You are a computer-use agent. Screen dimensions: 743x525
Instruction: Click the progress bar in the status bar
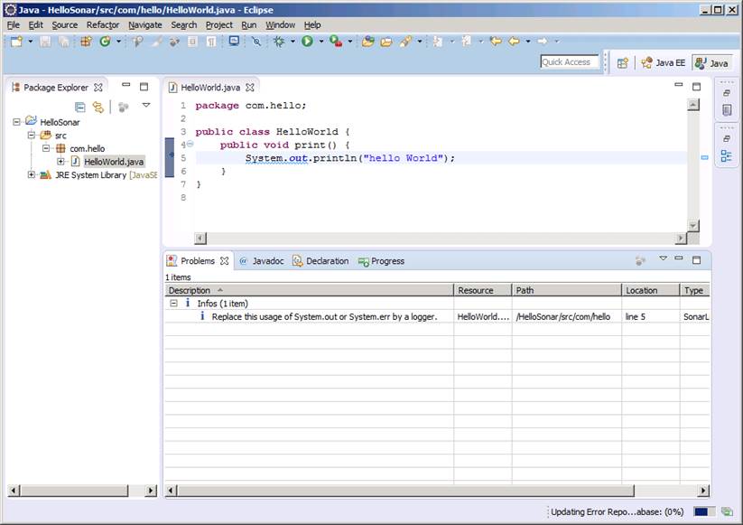(x=704, y=511)
